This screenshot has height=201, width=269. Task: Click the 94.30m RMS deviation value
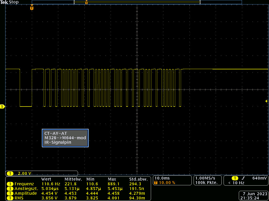137,198
